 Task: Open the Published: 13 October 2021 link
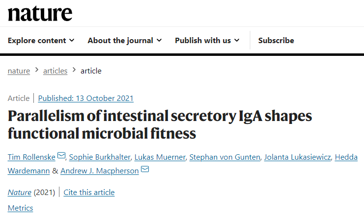tap(85, 98)
